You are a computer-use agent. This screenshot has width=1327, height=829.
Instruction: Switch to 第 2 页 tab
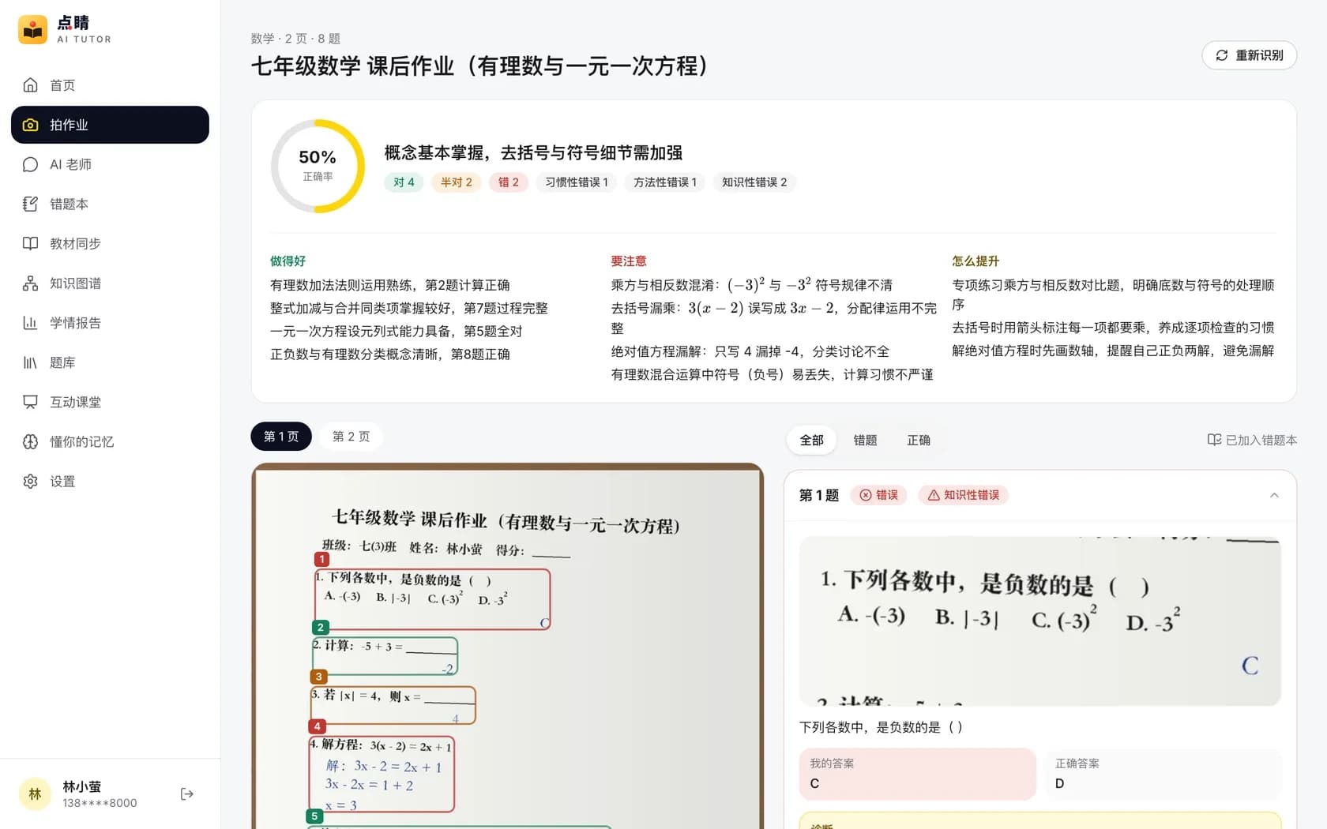[x=351, y=437]
